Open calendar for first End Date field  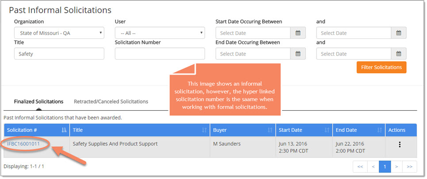tap(297, 54)
